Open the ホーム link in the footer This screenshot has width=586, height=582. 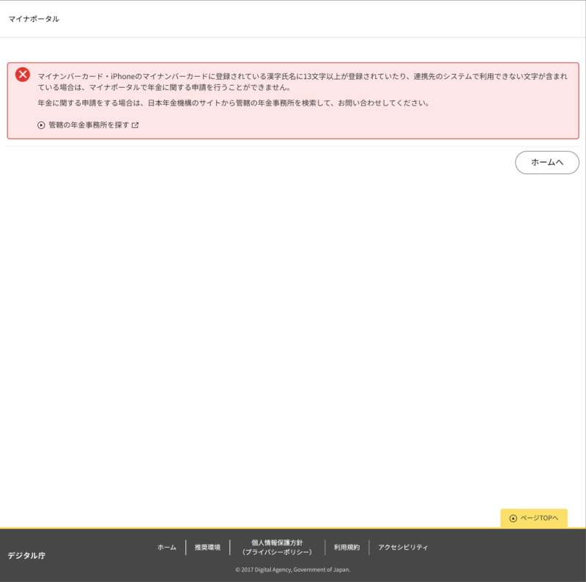166,548
